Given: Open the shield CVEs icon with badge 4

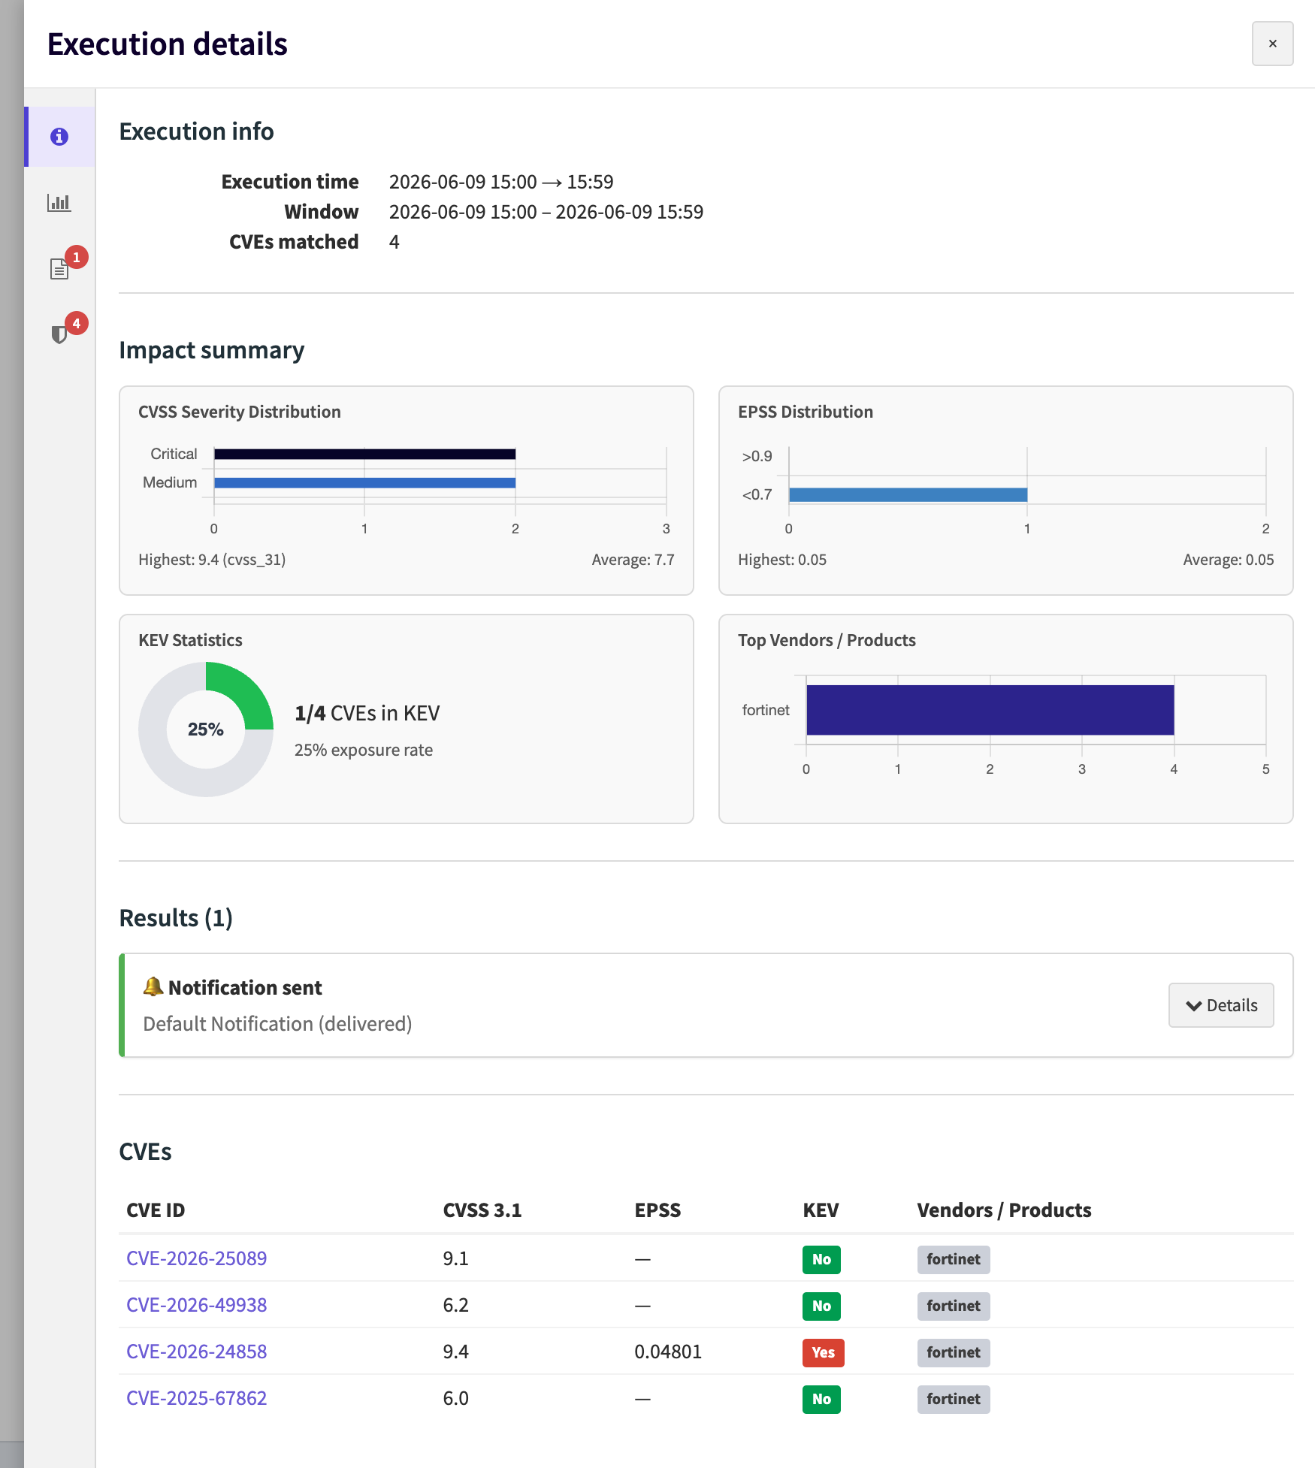Looking at the screenshot, I should (x=59, y=334).
